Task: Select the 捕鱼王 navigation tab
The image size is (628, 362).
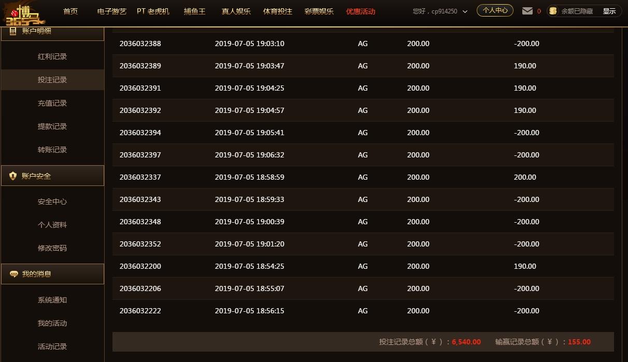Action: coord(194,11)
